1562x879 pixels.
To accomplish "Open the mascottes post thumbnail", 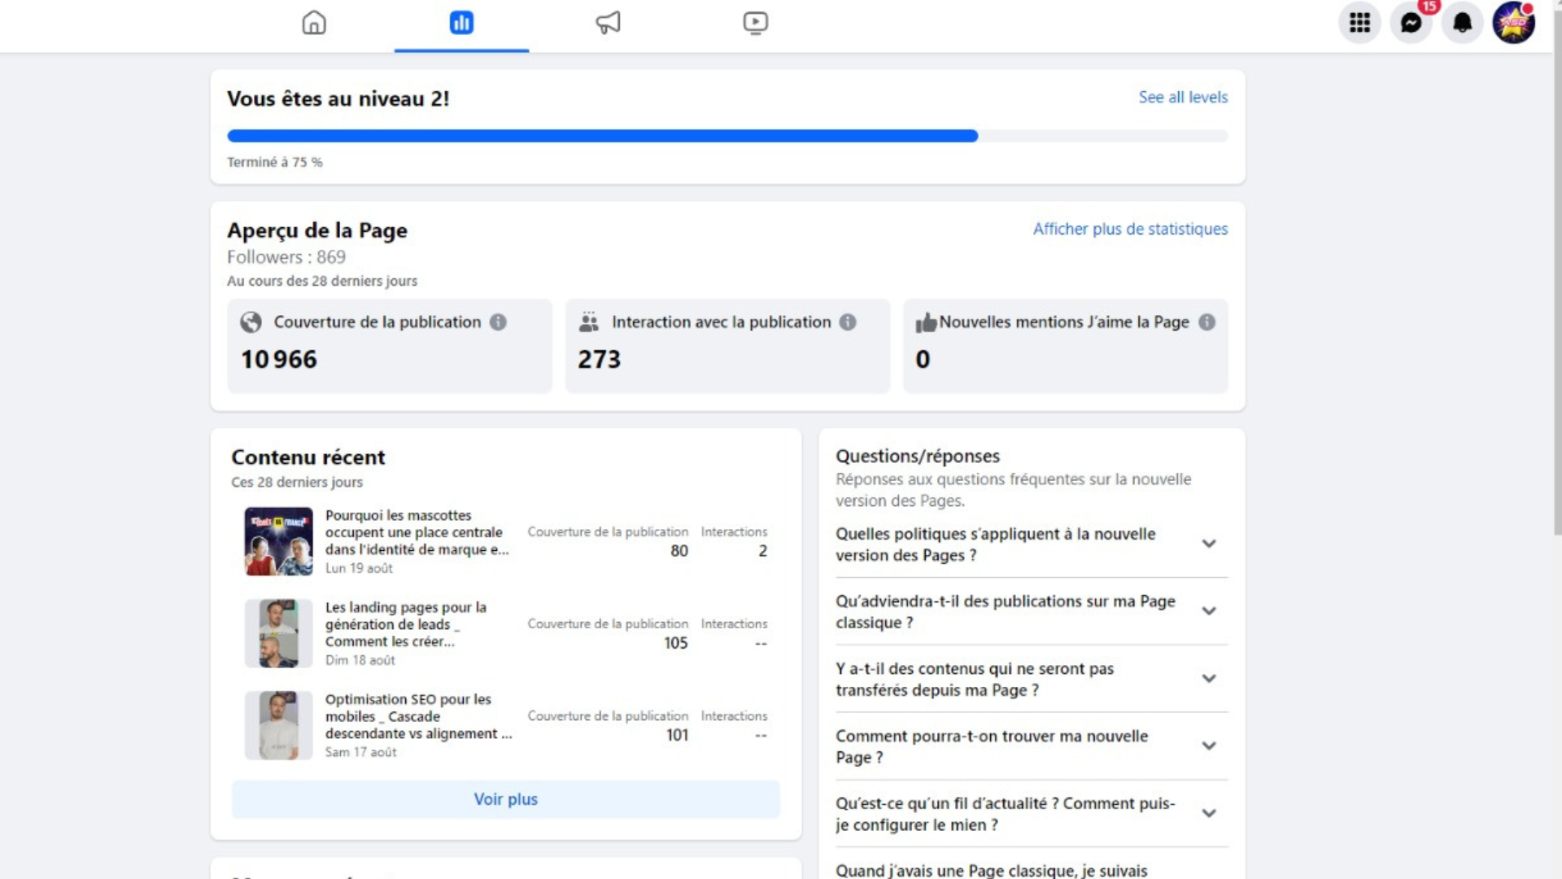I will 277,540.
